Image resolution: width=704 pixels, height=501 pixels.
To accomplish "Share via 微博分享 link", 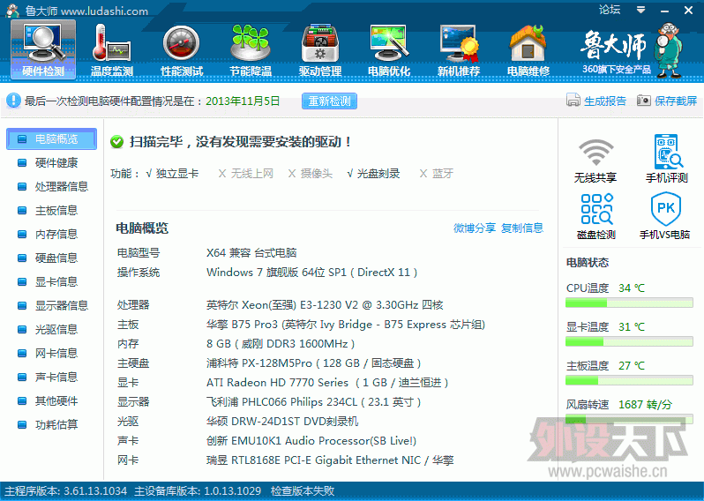I will pos(475,228).
